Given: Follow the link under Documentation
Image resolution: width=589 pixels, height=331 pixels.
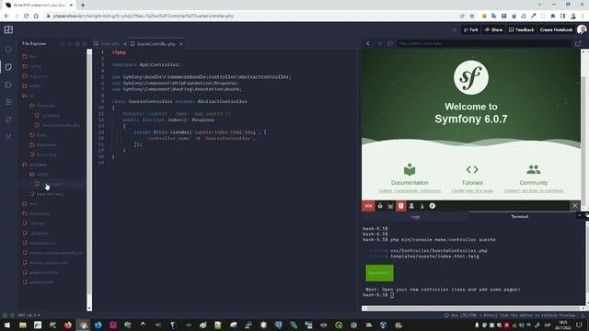Looking at the screenshot, I should point(410,191).
